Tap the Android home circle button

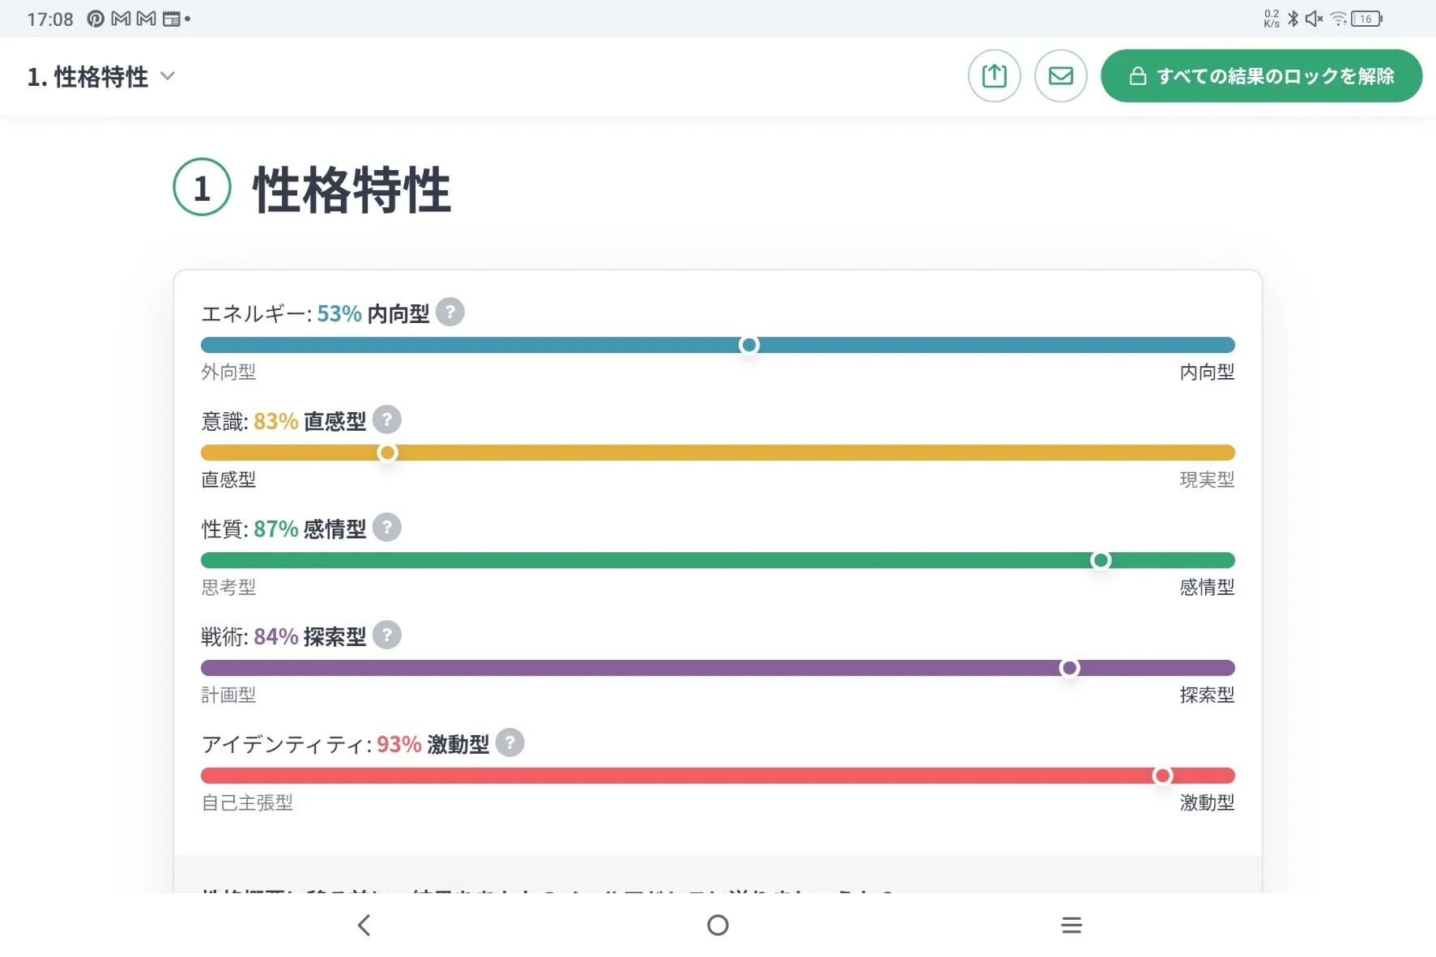click(x=718, y=925)
